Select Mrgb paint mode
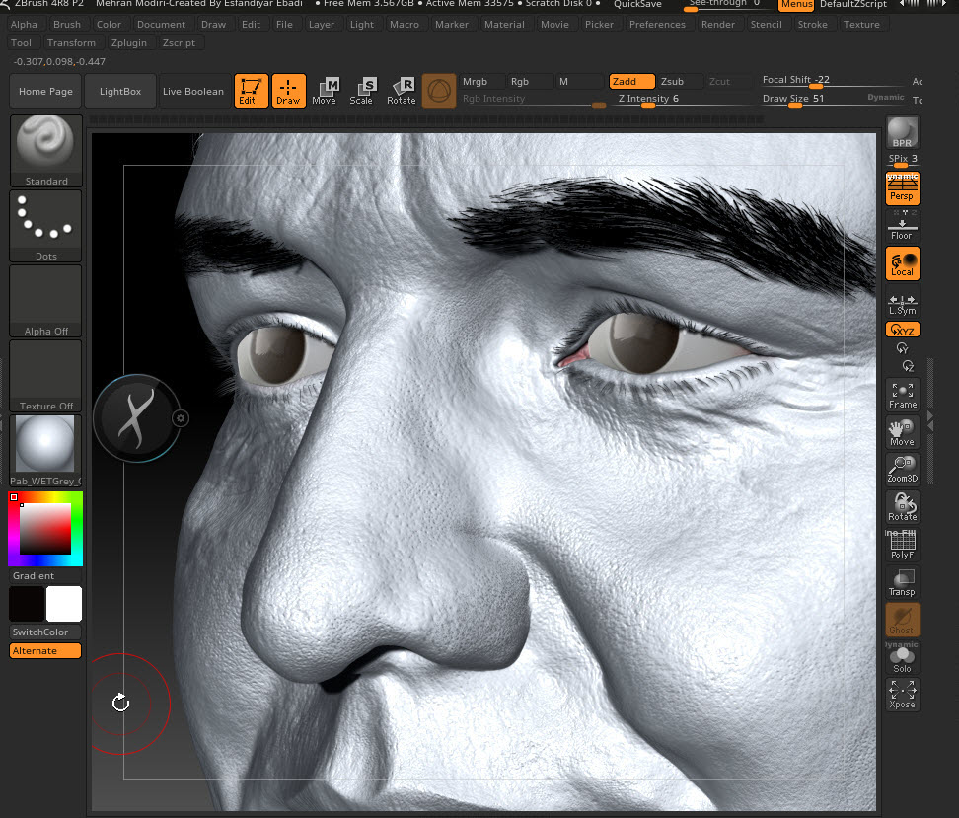 tap(481, 81)
